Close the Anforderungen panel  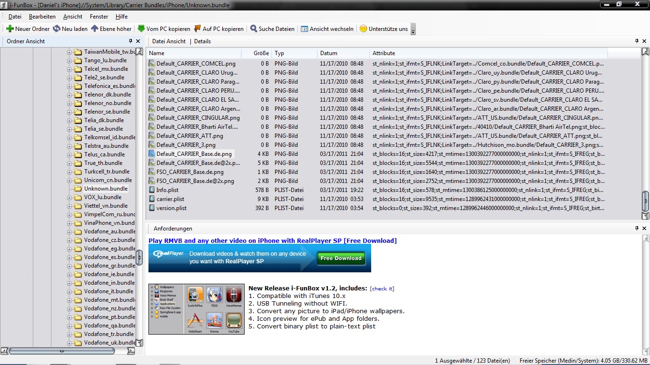pos(644,229)
